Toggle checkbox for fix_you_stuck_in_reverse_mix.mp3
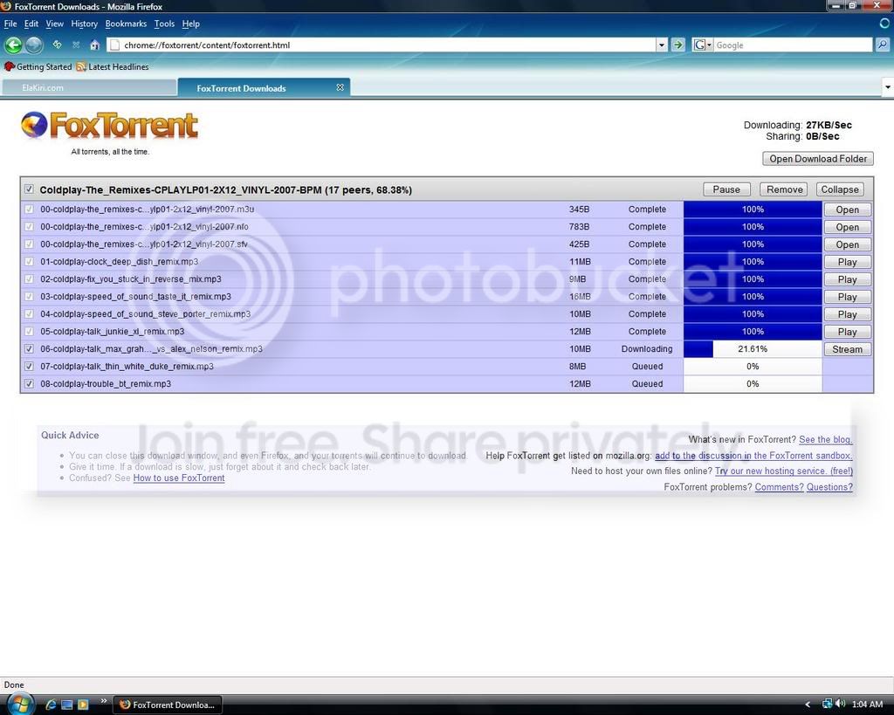Screen dimensions: 894x715 (29, 278)
